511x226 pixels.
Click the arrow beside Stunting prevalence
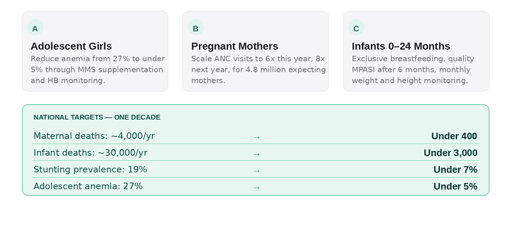click(x=257, y=171)
